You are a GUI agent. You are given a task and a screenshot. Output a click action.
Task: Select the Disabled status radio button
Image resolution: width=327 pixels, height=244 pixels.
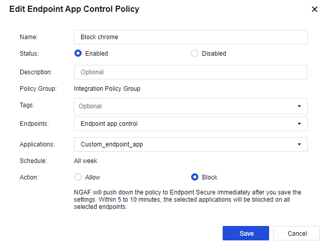coord(195,53)
